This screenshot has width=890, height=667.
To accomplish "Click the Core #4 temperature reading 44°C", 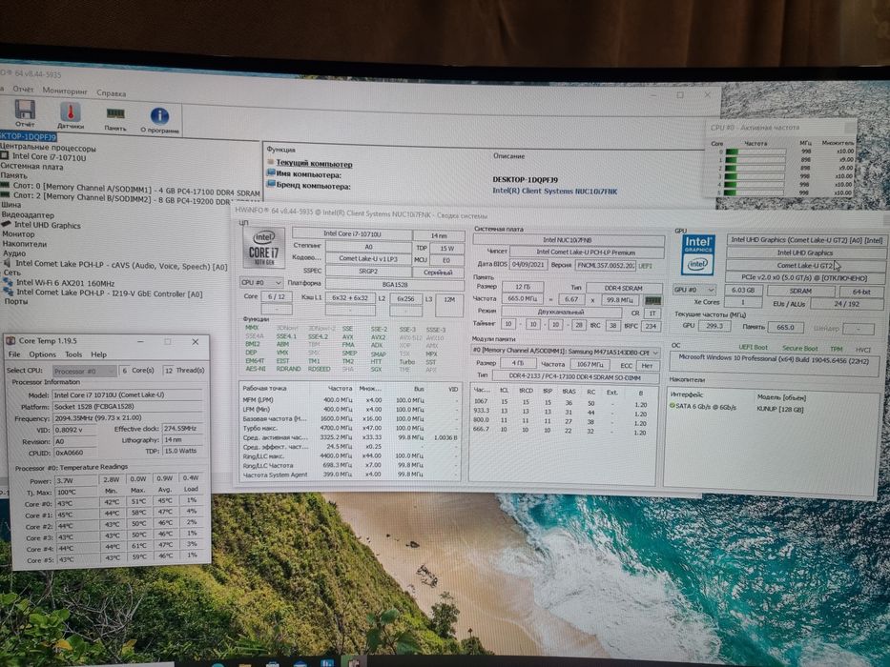I will pos(76,549).
